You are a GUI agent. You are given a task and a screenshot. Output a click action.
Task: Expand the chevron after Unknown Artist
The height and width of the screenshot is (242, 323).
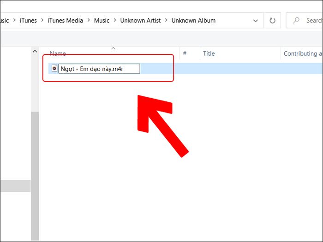point(166,20)
